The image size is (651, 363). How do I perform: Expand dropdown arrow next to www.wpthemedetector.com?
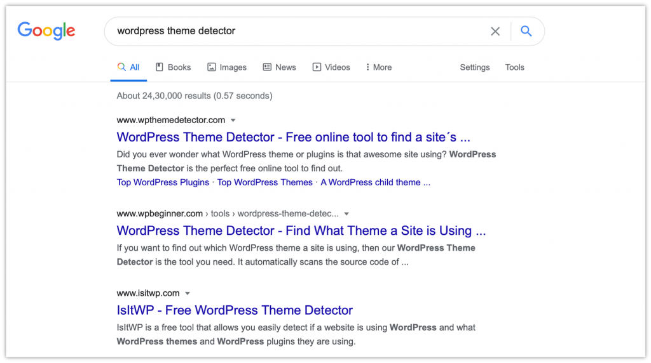(233, 120)
